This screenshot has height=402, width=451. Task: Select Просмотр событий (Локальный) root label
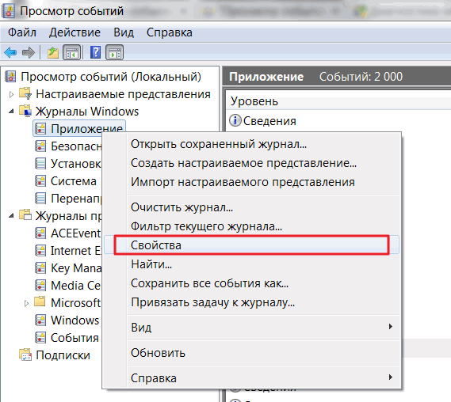[111, 77]
